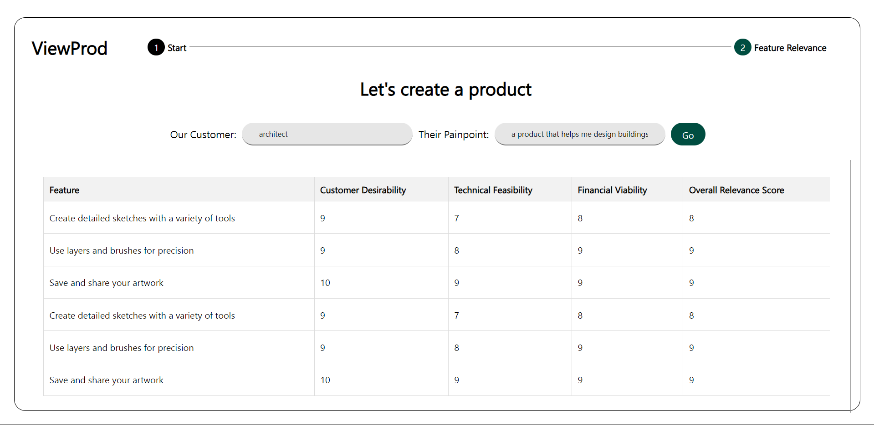874x425 pixels.
Task: Click the ViewProd logo
Action: (x=70, y=48)
